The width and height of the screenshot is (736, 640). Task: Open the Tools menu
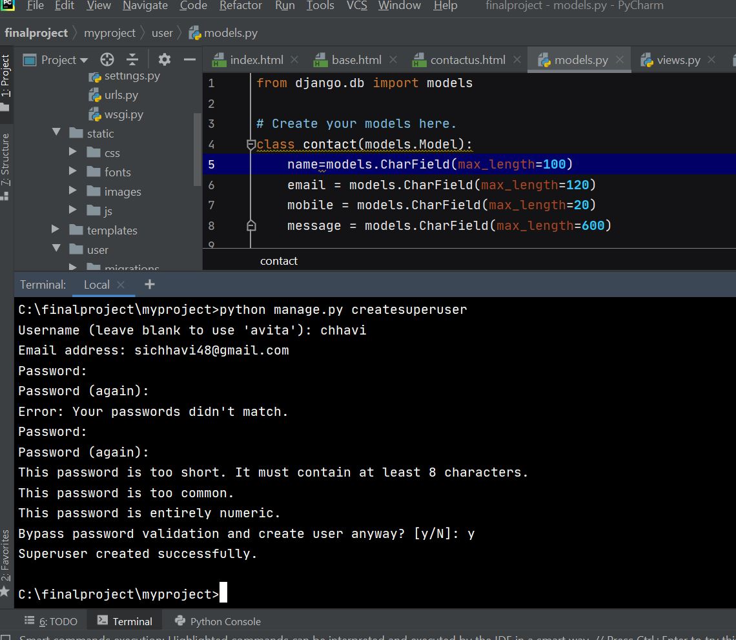tap(320, 6)
